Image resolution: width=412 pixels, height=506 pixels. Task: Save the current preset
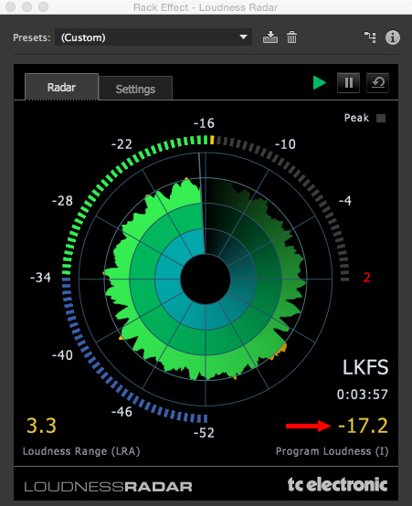coord(269,37)
